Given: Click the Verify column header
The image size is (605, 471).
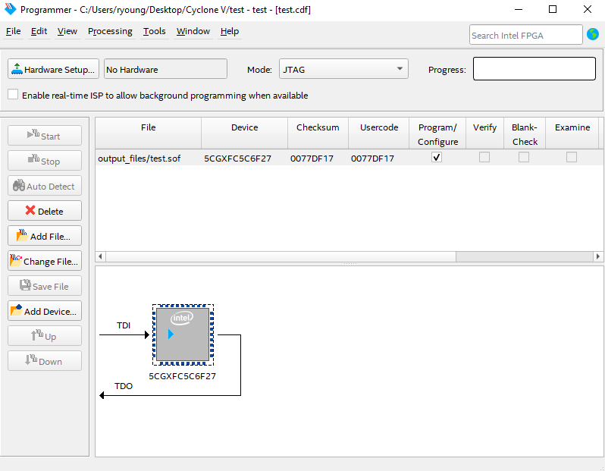Looking at the screenshot, I should (x=484, y=133).
